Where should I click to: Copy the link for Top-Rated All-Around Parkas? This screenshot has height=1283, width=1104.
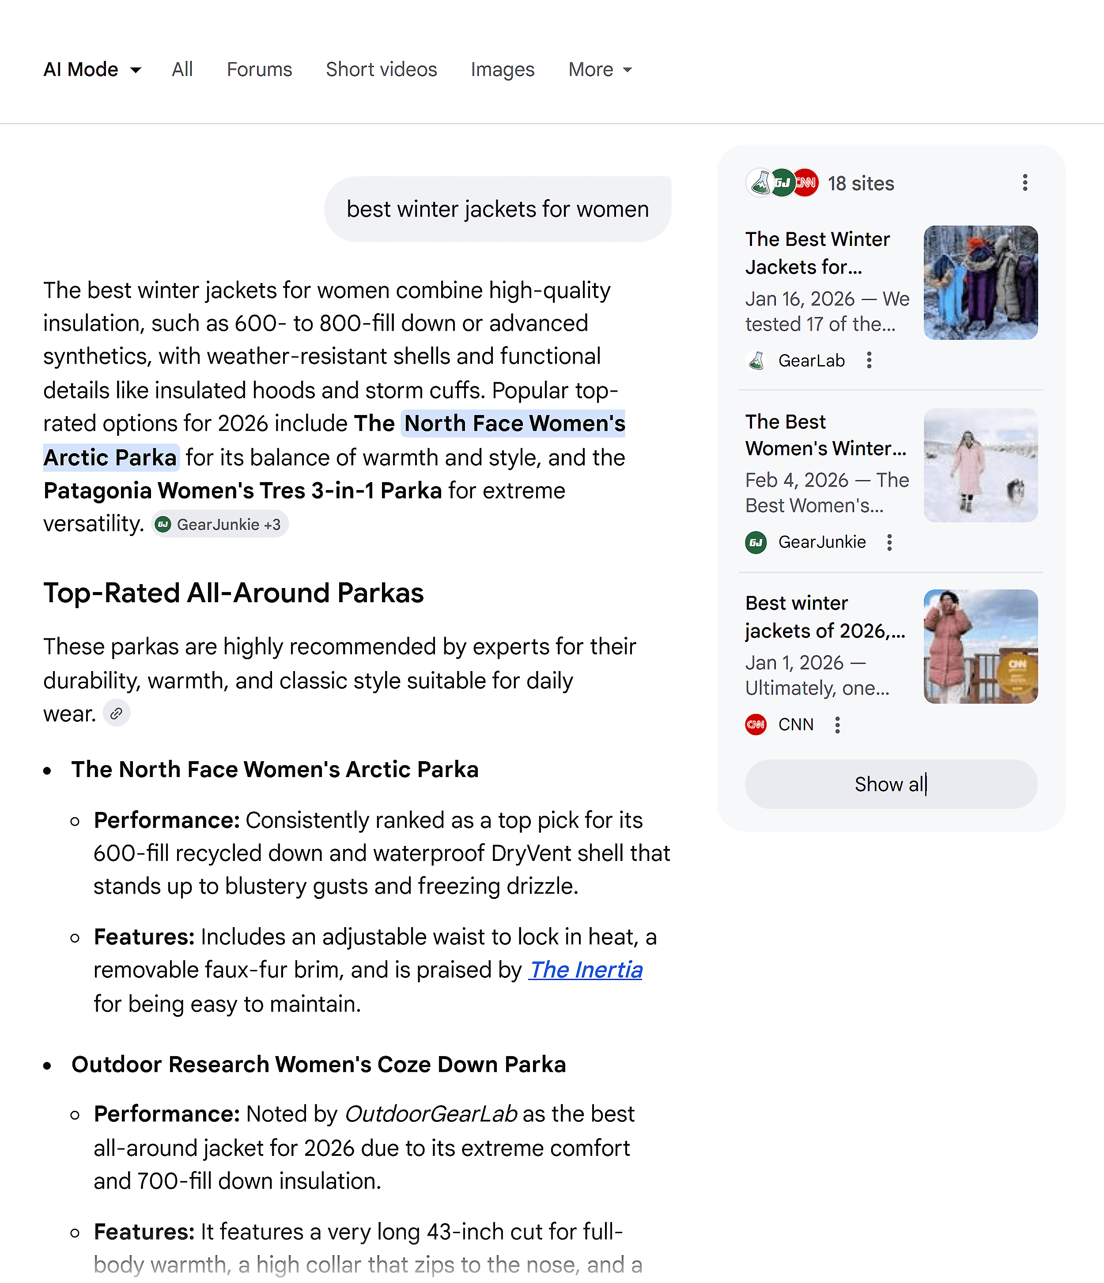(x=117, y=713)
